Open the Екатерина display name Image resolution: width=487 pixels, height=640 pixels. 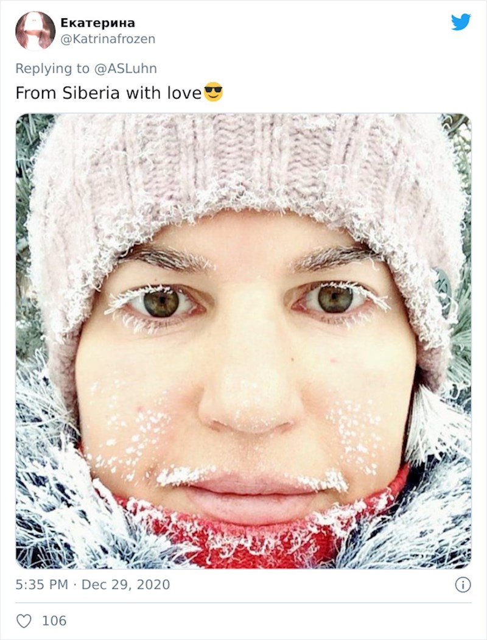[x=97, y=23]
